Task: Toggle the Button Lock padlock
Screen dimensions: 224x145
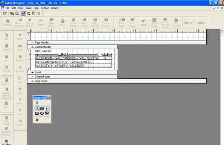Action: click(37, 120)
